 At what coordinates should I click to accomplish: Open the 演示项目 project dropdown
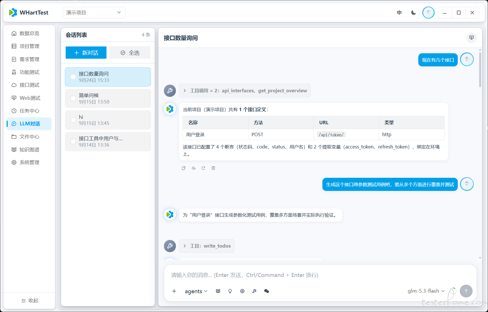pos(94,13)
